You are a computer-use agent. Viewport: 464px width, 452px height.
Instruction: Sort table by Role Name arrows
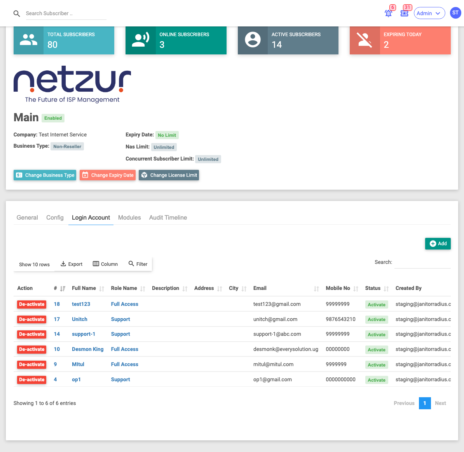pyautogui.click(x=143, y=289)
